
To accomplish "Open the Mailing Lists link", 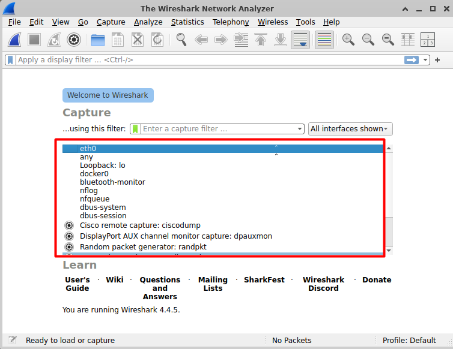I will point(213,284).
